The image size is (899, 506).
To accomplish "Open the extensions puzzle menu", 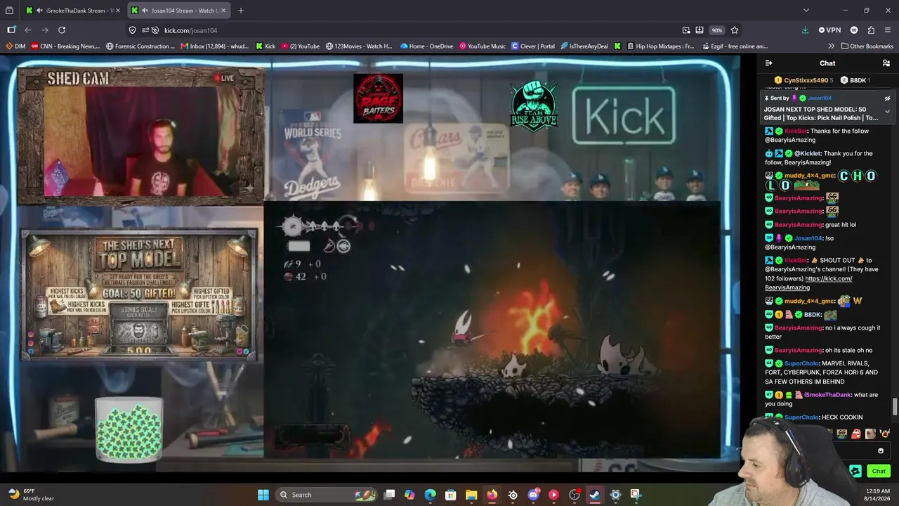I will pos(871,30).
